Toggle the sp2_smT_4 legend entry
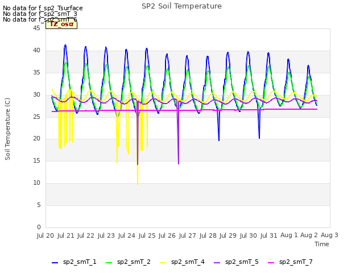 (182, 262)
